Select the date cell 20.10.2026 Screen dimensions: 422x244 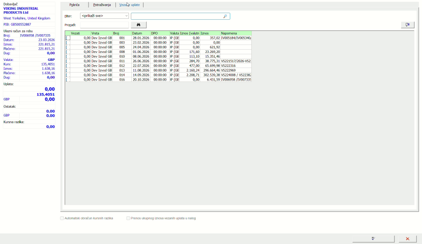[x=141, y=80]
